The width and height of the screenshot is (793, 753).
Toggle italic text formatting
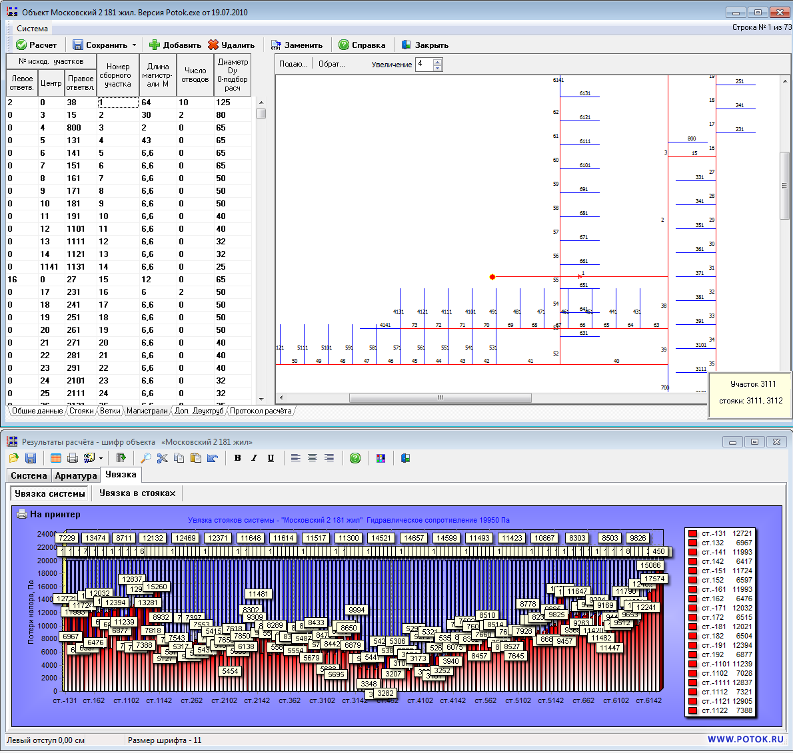click(254, 458)
